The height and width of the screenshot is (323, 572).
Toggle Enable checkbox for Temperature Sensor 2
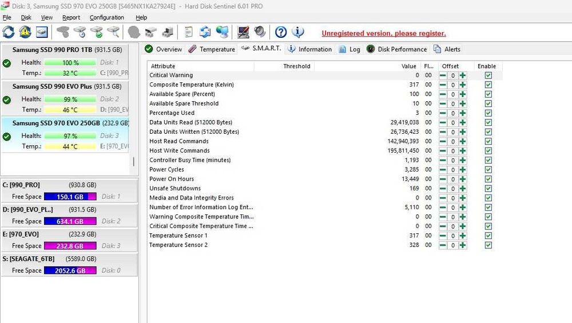click(x=488, y=245)
